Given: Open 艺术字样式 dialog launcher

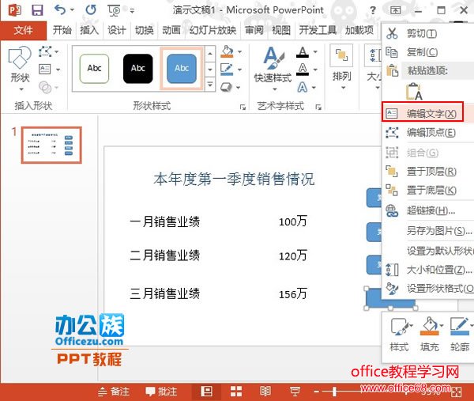Looking at the screenshot, I should click(318, 107).
